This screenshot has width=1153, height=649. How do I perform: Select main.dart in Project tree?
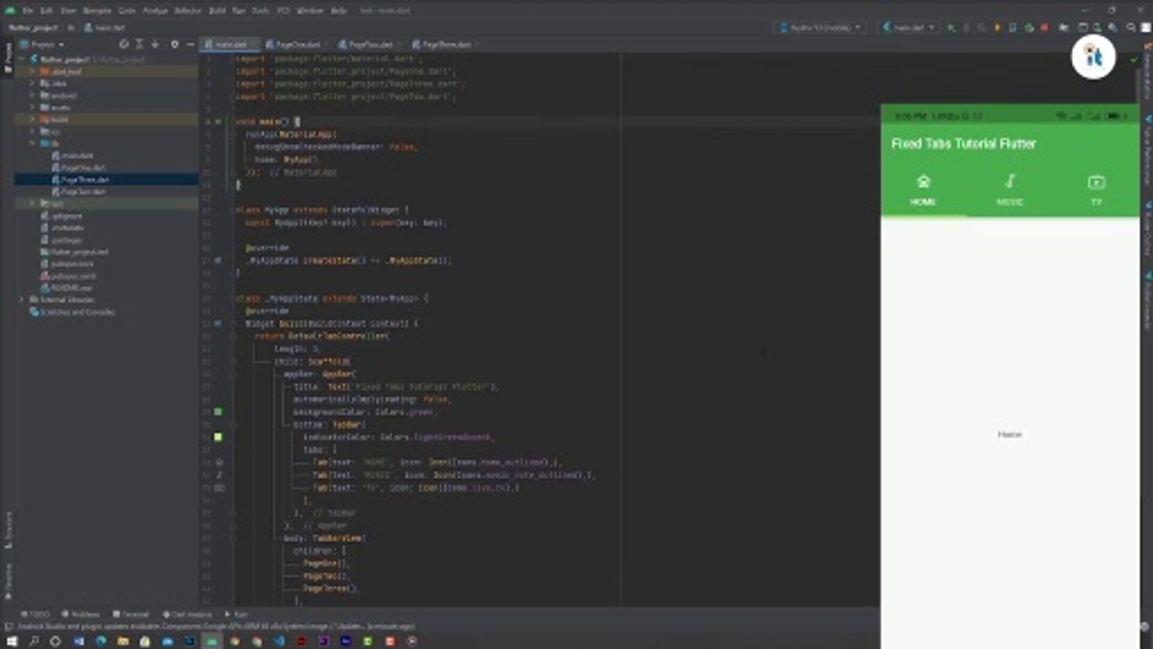click(73, 155)
